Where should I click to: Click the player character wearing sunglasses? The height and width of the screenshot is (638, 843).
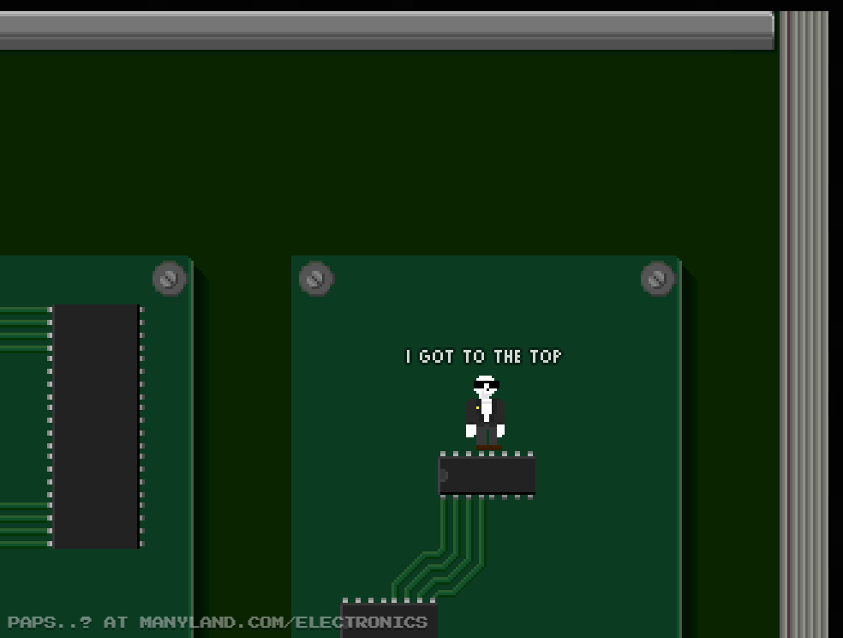click(486, 409)
